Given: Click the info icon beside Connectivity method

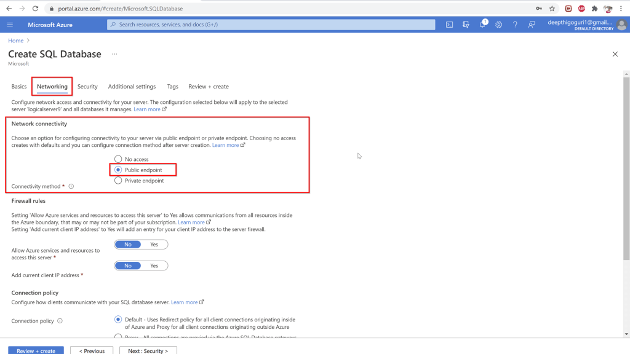Looking at the screenshot, I should click(71, 186).
